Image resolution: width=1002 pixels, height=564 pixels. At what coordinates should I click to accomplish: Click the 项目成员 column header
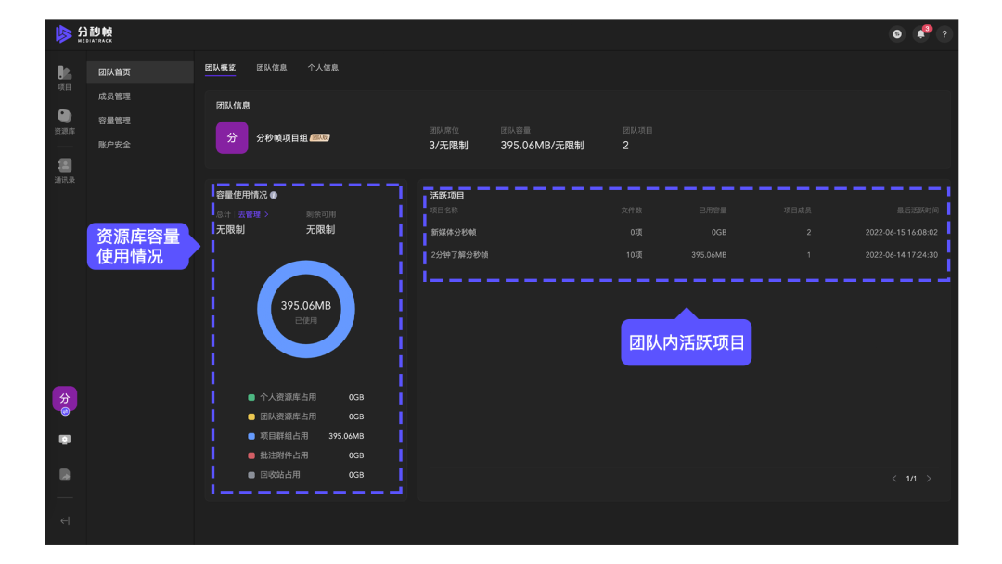pyautogui.click(x=798, y=211)
